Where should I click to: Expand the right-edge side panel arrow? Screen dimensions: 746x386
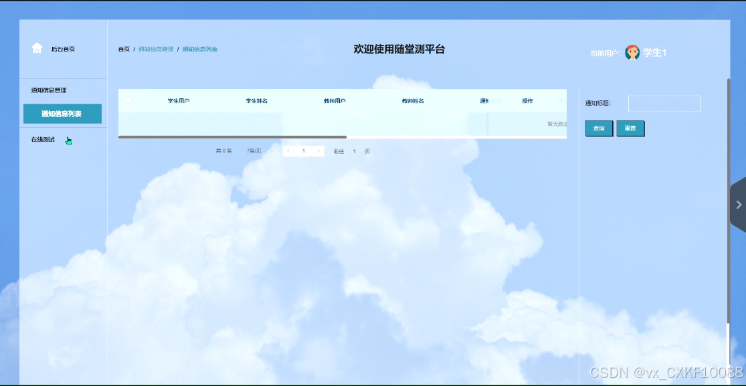(739, 205)
